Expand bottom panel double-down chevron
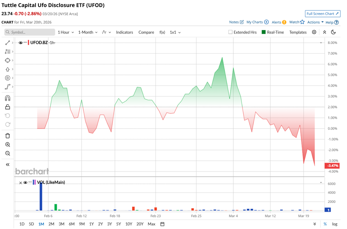Screen dimensions: 347x229 [x=315, y=224]
